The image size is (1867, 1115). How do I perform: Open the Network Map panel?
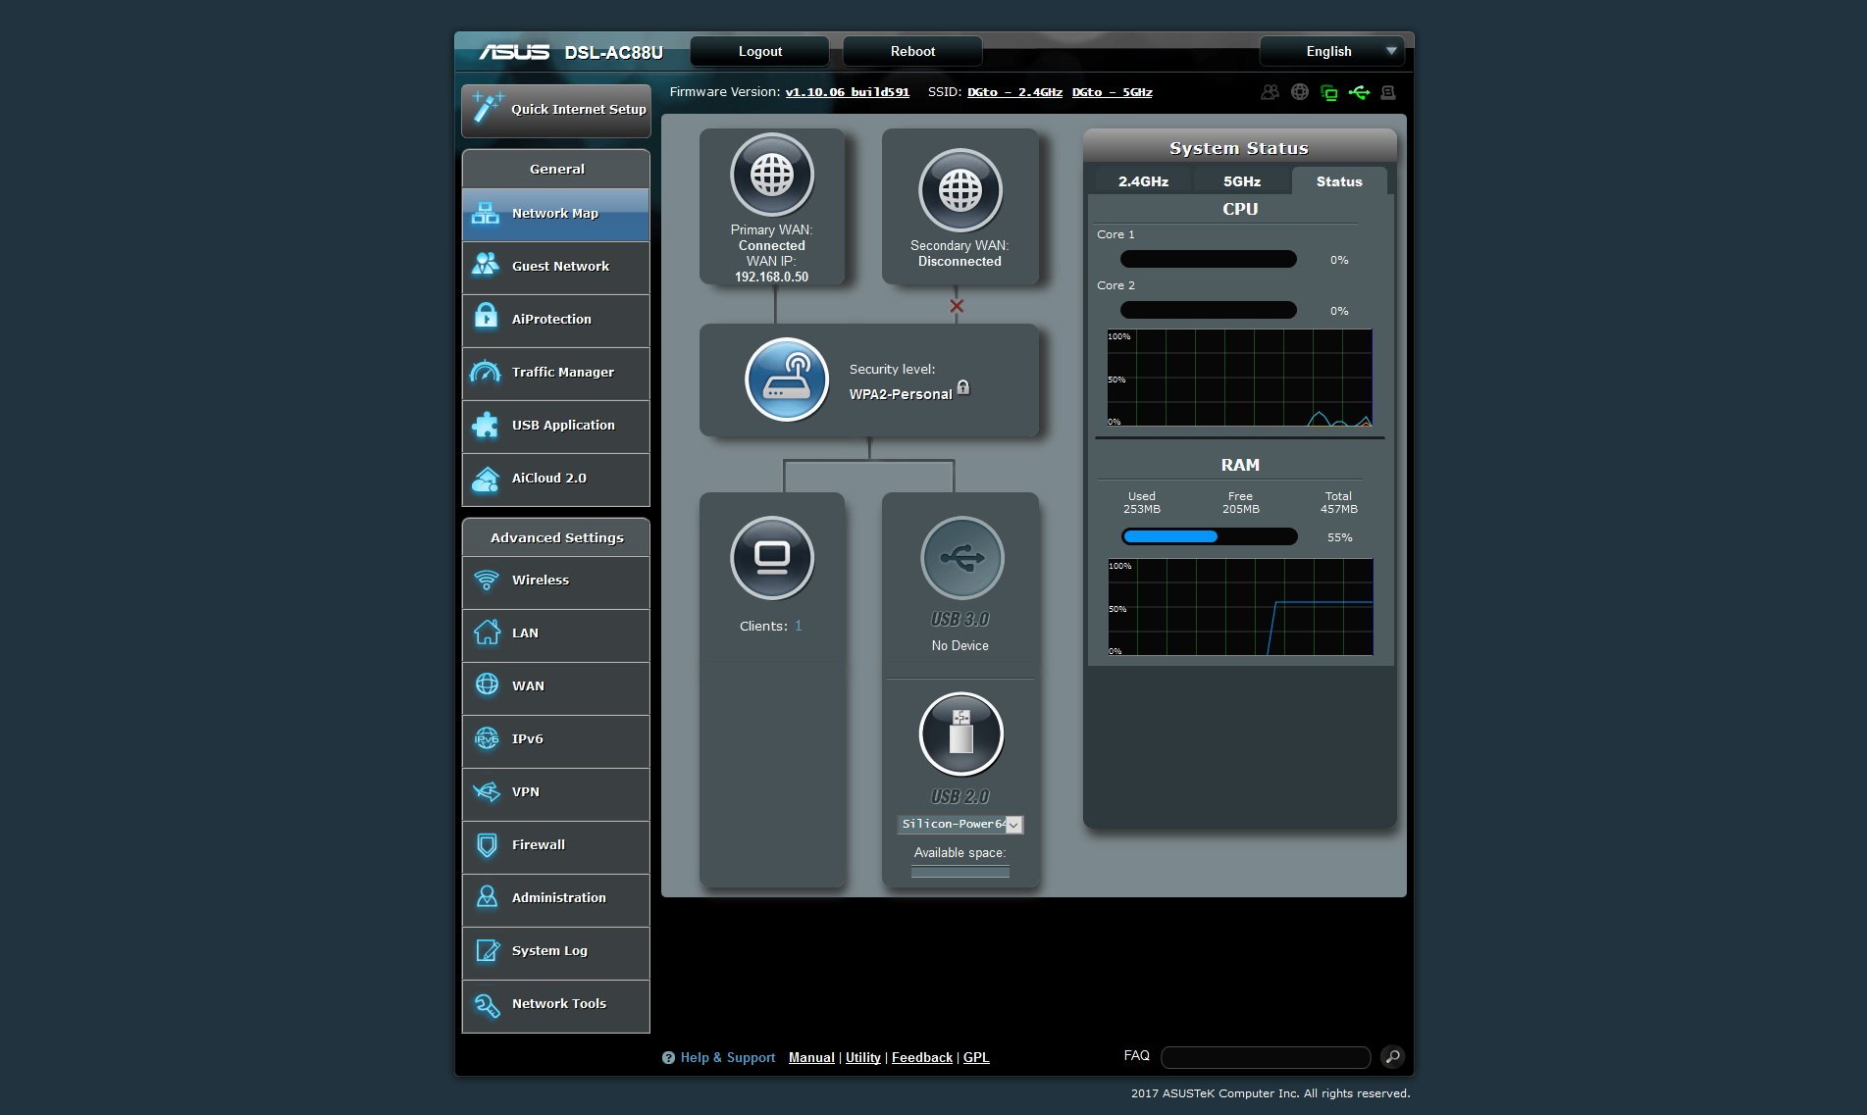pos(555,213)
